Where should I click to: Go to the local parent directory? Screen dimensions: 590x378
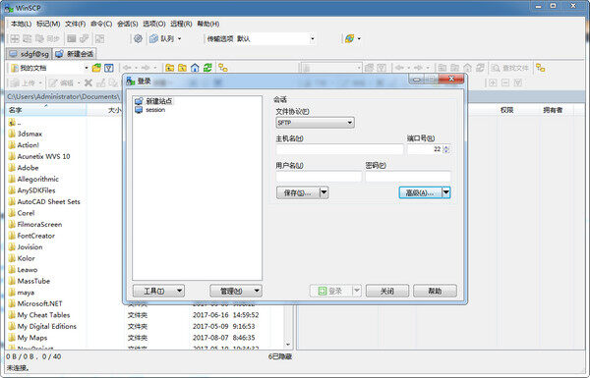170,68
